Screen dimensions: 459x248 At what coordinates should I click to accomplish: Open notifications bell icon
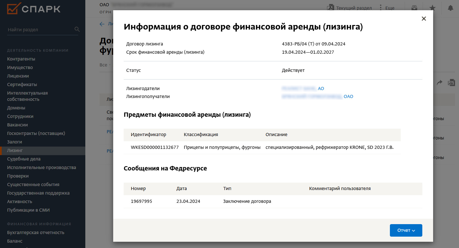450,8
